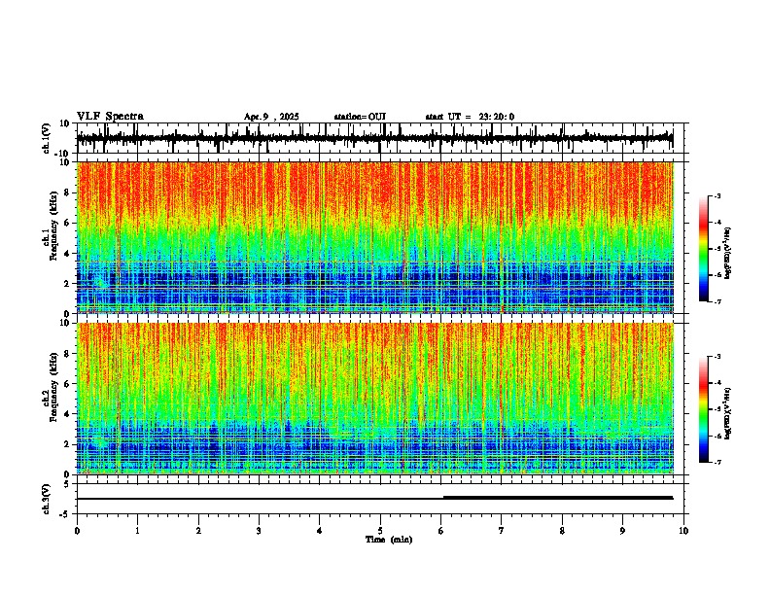Click the time axis tick label "9"
This screenshot has width=770, height=595.
[622, 531]
